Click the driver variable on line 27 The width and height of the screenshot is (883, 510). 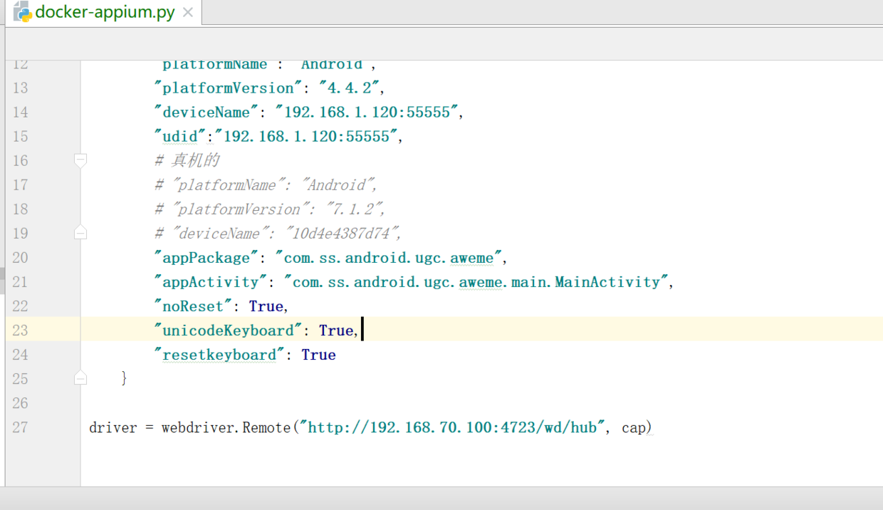pyautogui.click(x=113, y=427)
